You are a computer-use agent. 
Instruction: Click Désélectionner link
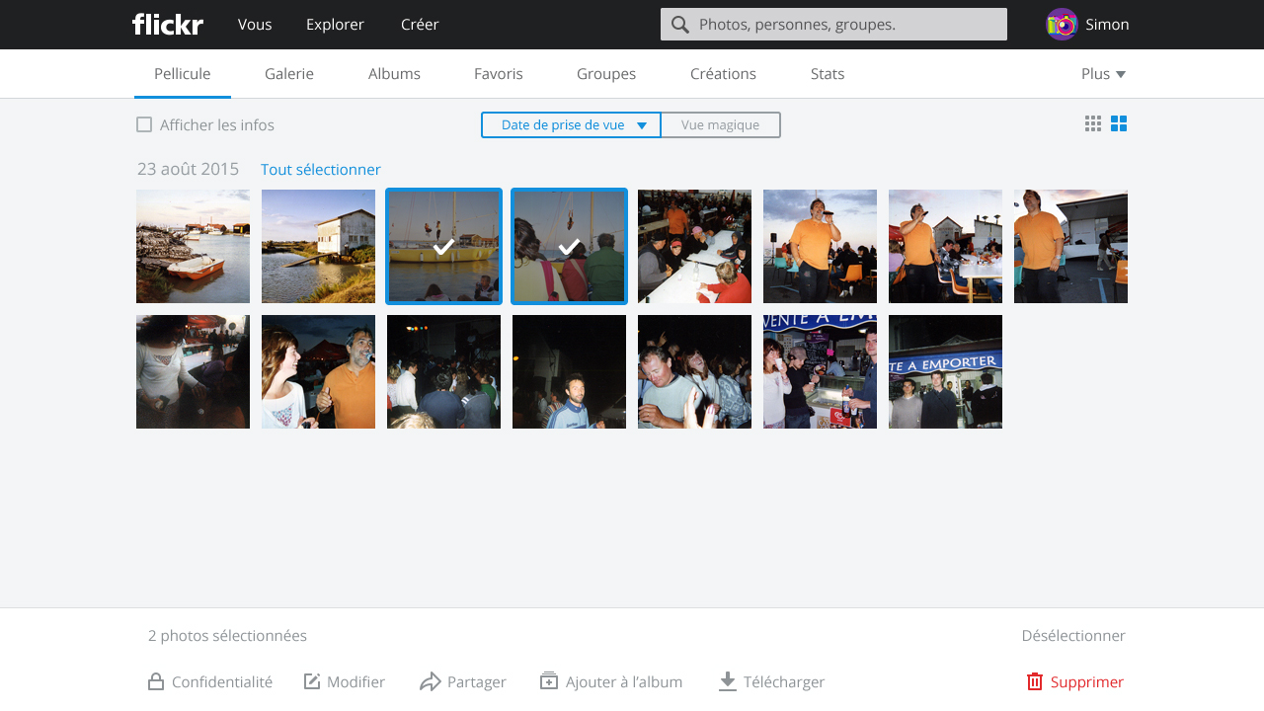pyautogui.click(x=1073, y=636)
